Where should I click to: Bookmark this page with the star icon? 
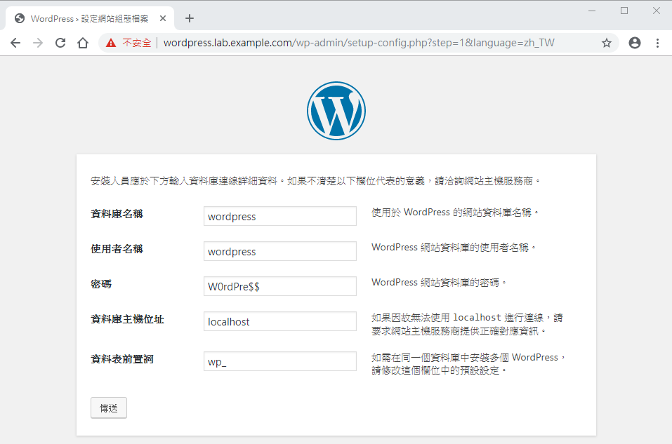607,43
